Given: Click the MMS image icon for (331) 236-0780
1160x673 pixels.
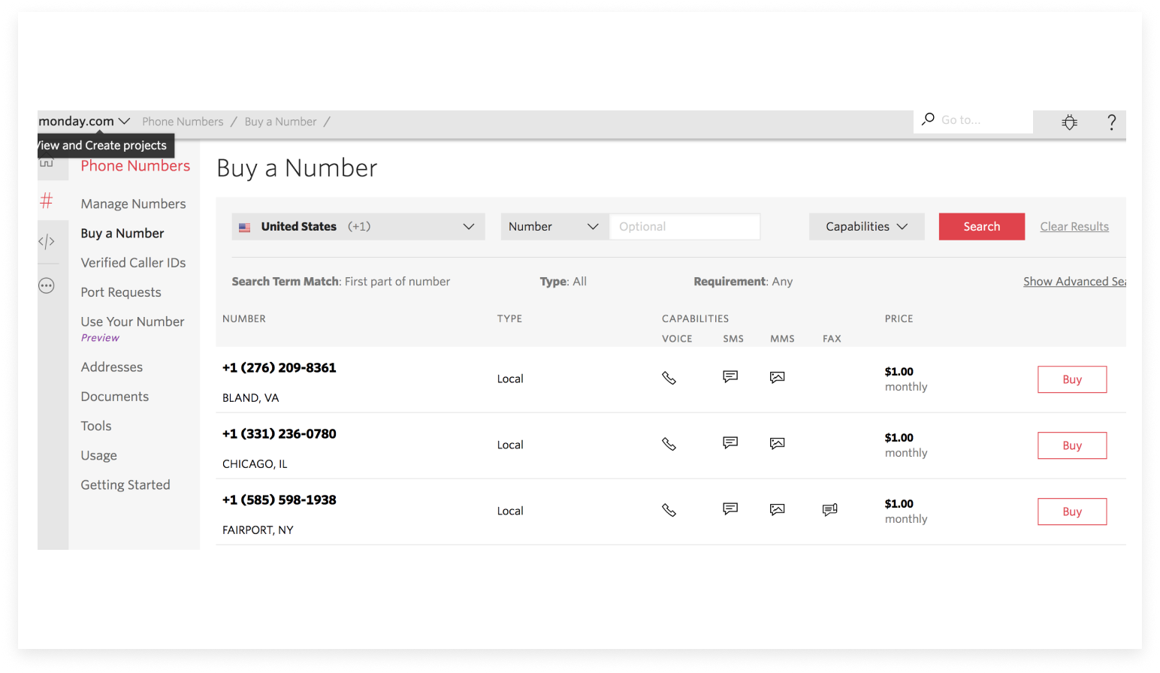Looking at the screenshot, I should point(777,443).
